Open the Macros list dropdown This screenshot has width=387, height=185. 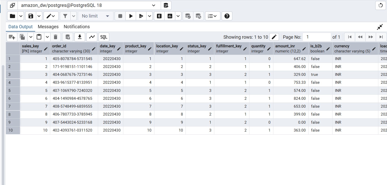[212, 16]
